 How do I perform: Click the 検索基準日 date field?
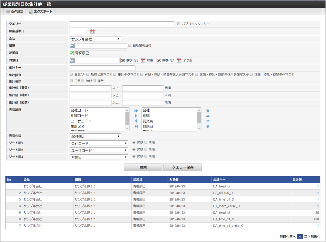80,31
